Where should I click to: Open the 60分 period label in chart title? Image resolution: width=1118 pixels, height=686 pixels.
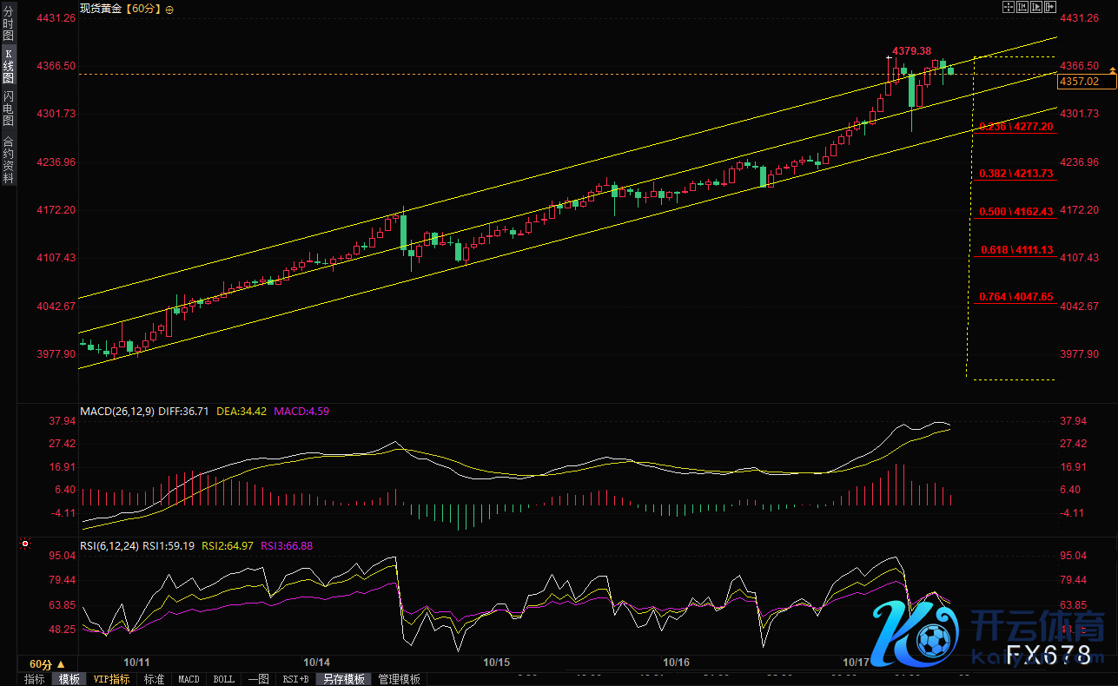(145, 10)
